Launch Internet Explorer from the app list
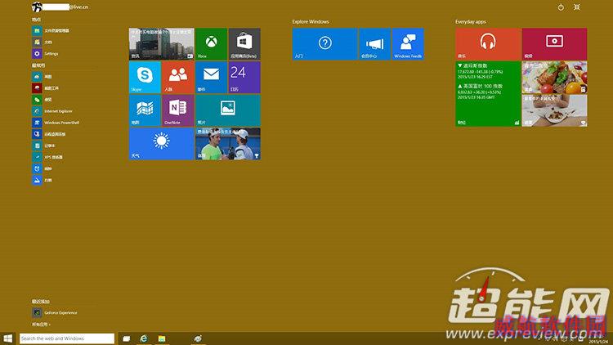The image size is (613, 345). coord(52,111)
